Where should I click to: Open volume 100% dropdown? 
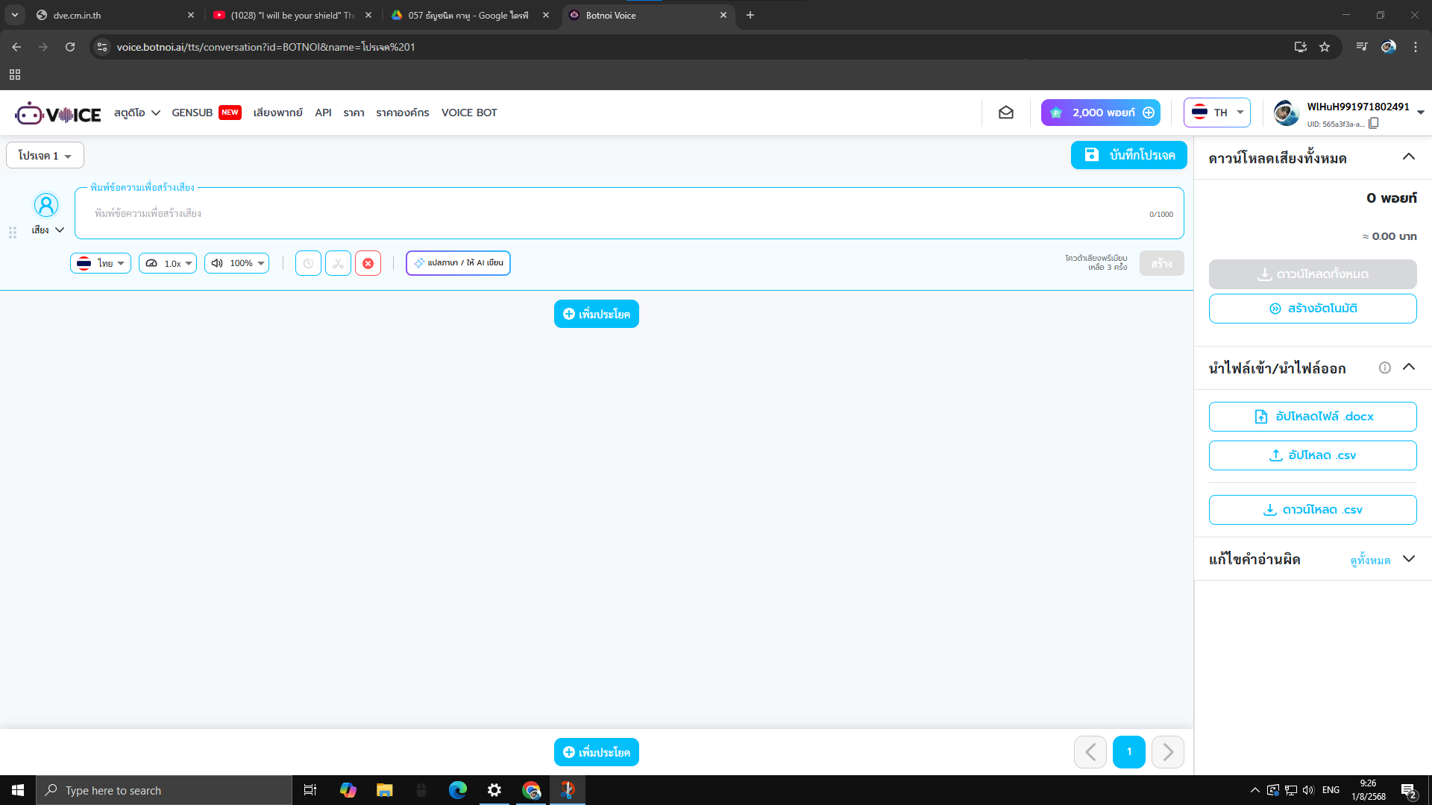point(237,263)
